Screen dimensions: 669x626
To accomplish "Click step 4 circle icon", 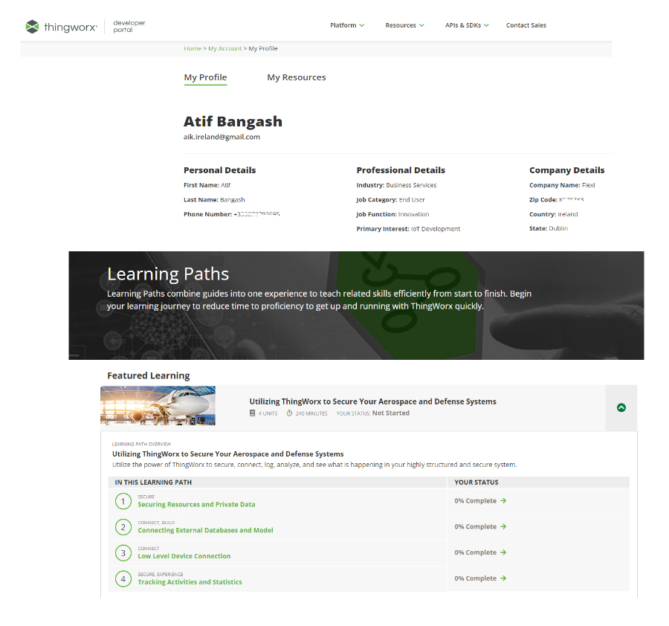I will (123, 578).
